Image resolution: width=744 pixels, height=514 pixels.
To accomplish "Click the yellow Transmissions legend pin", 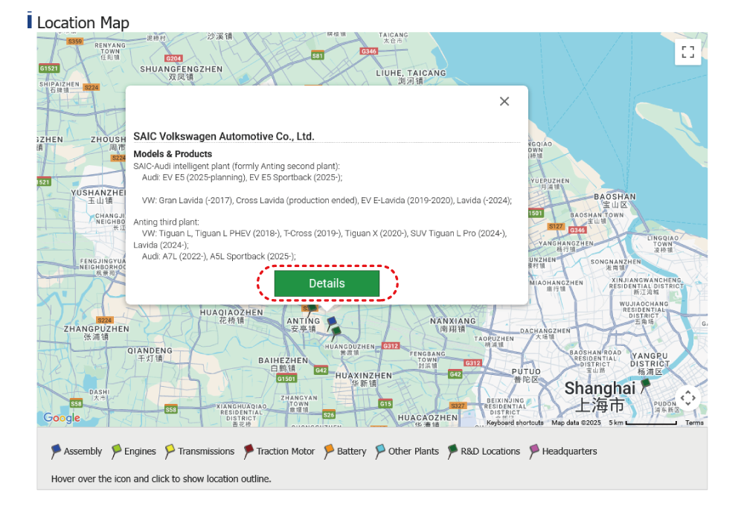I will click(170, 451).
